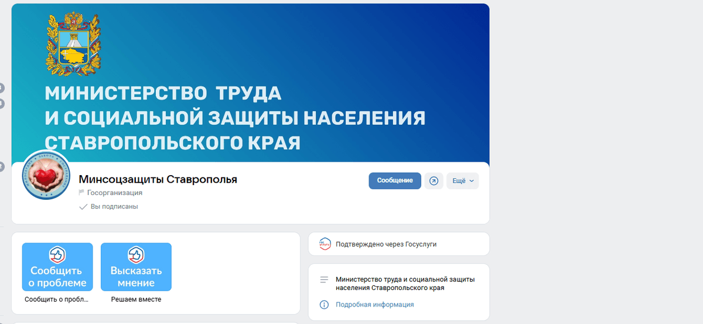Open the Сообщить о проблеме tile
The image size is (703, 324).
click(57, 267)
